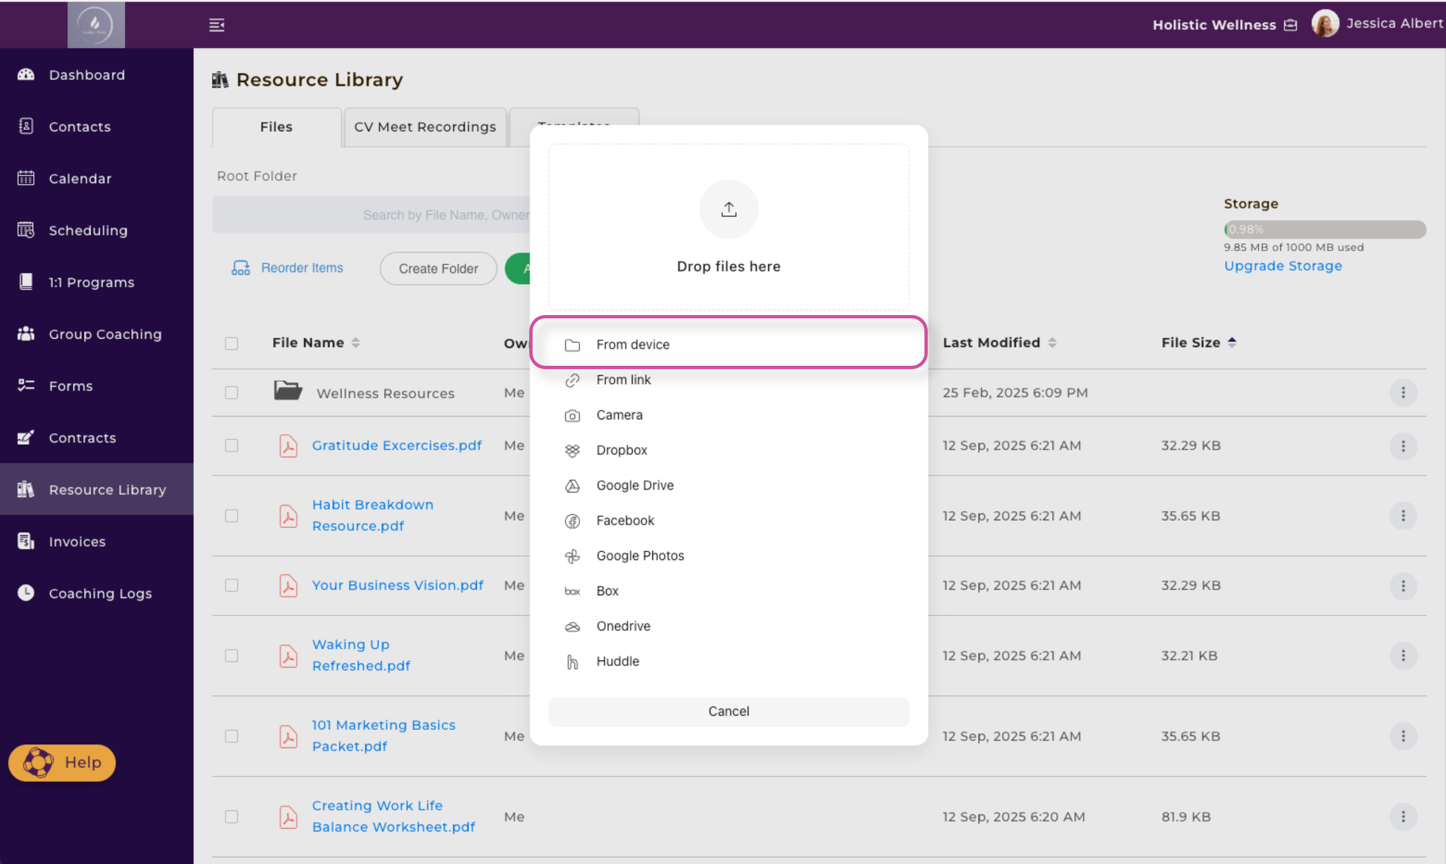This screenshot has height=864, width=1446.
Task: Pick Camera as upload source
Action: point(619,415)
